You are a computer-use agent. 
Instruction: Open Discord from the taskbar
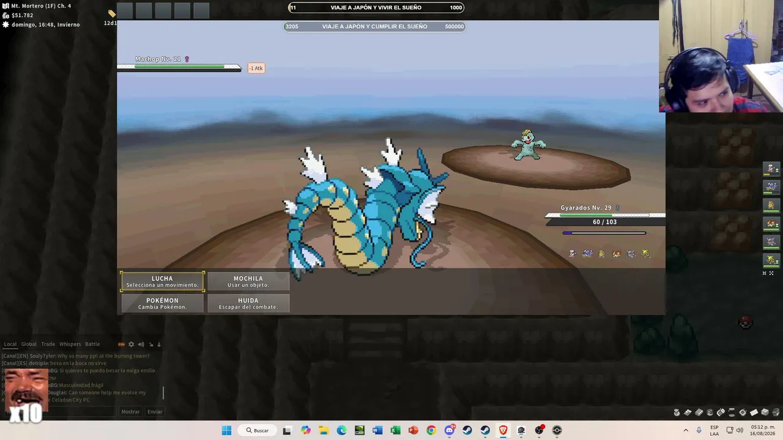click(x=449, y=430)
